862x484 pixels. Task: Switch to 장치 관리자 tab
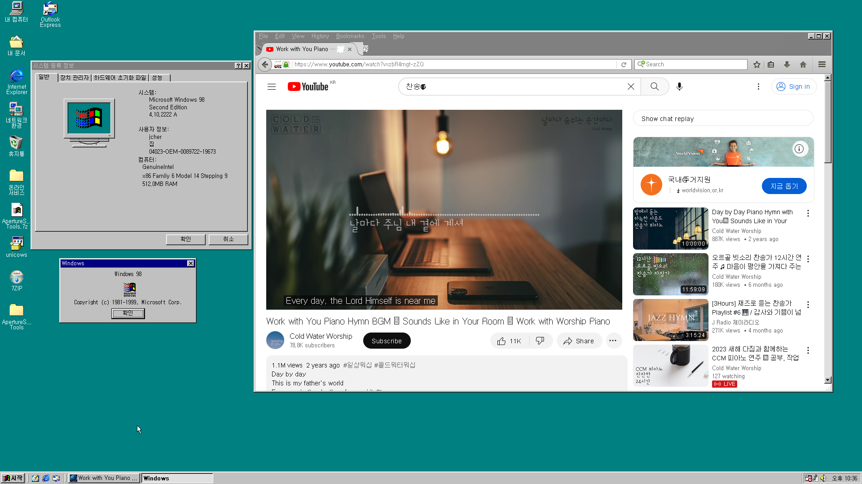tap(75, 78)
